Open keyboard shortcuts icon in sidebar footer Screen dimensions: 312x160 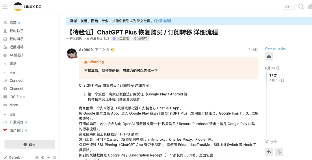pos(55,157)
